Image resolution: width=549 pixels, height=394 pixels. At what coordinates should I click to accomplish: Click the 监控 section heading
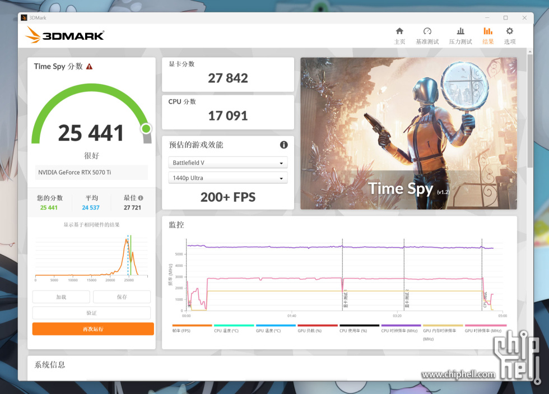[176, 225]
